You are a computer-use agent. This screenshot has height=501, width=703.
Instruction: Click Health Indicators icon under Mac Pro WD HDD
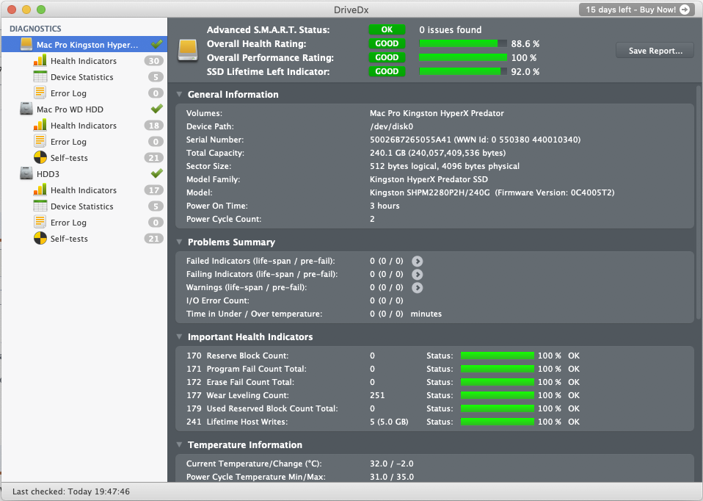pyautogui.click(x=40, y=125)
